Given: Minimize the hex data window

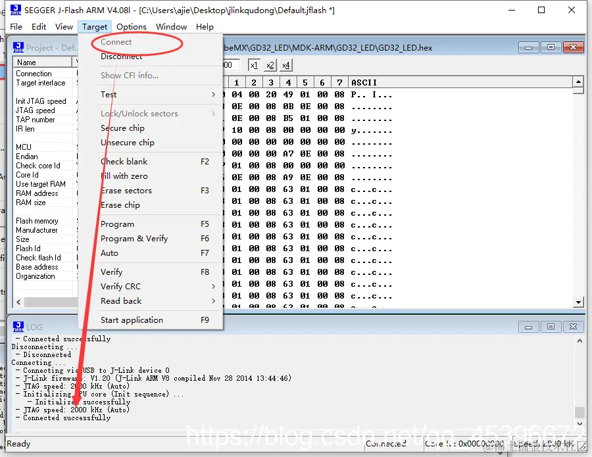Looking at the screenshot, I should tap(529, 47).
